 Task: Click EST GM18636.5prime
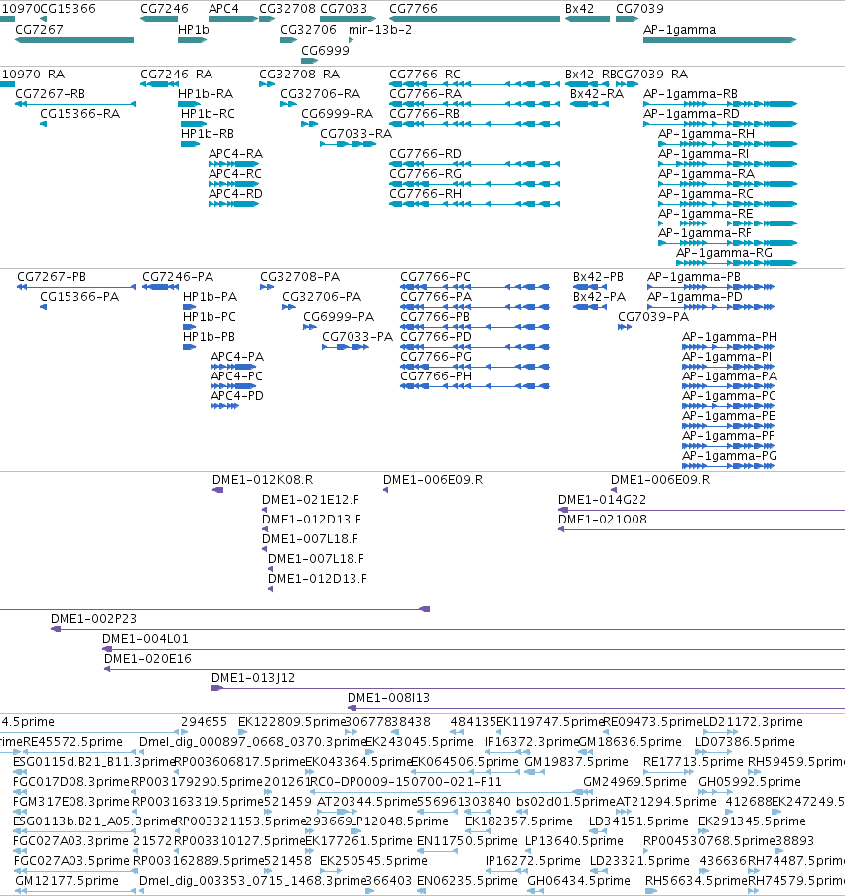pos(631,742)
